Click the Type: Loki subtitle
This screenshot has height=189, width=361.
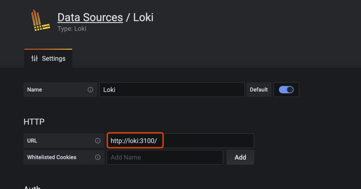72,29
